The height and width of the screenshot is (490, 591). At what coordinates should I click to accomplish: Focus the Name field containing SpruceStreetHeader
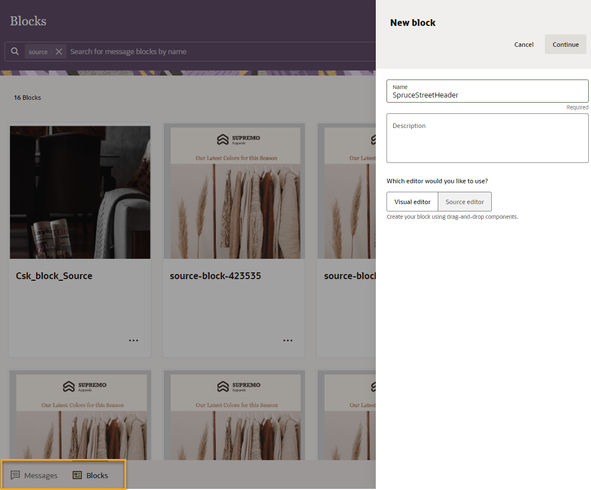pyautogui.click(x=487, y=91)
